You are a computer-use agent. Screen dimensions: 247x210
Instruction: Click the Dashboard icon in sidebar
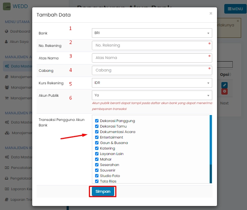pos(7,32)
